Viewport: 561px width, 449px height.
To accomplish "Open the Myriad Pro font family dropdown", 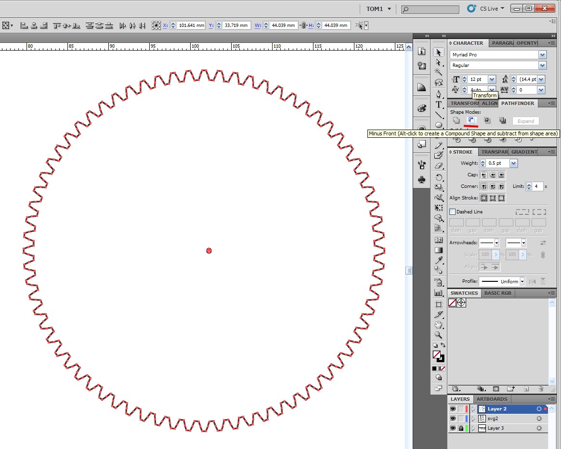I will (x=542, y=55).
